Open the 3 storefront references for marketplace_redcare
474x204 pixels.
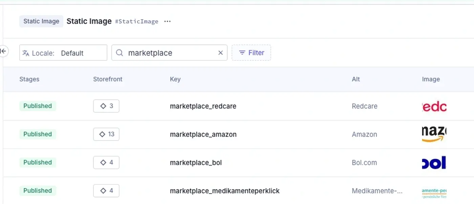click(x=106, y=106)
